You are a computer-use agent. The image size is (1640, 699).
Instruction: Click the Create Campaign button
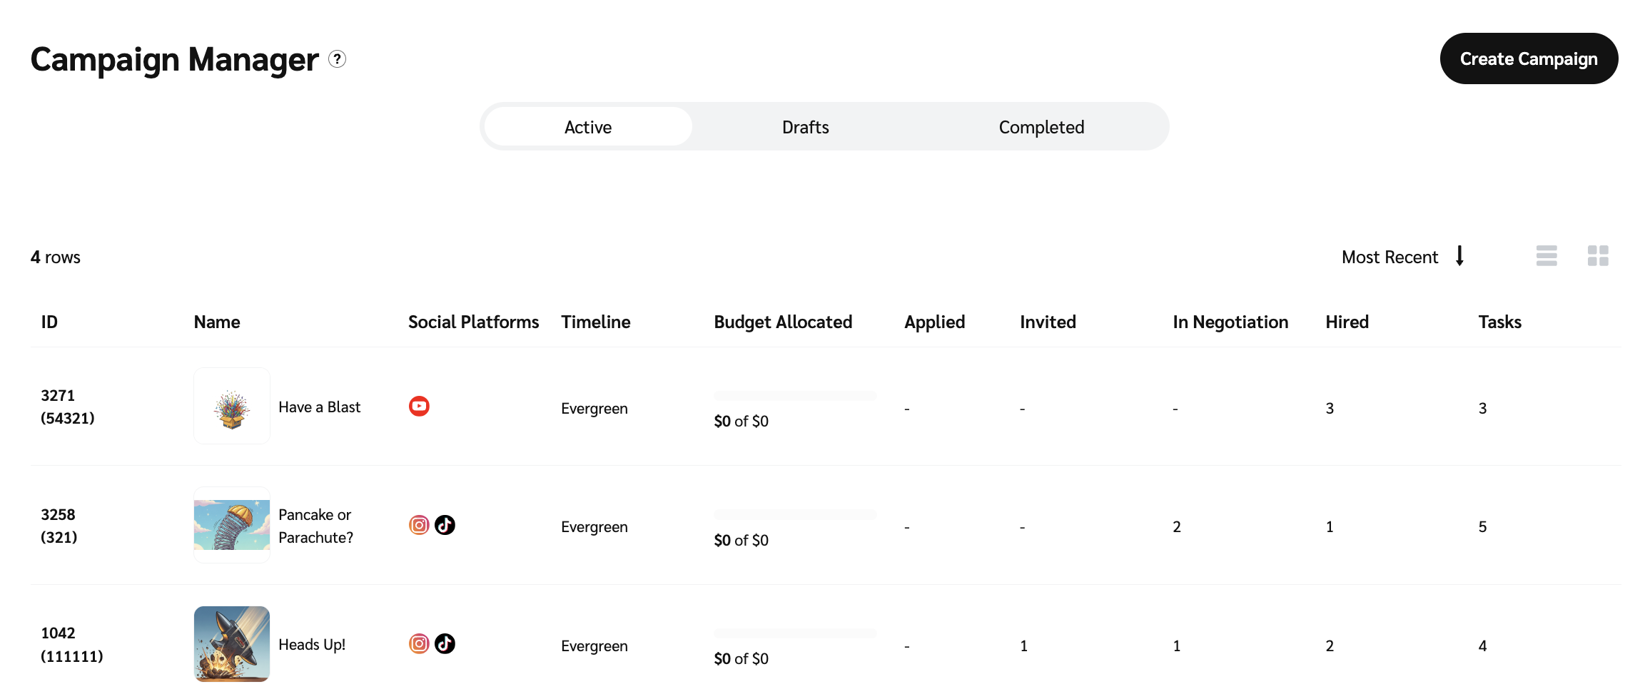1528,58
